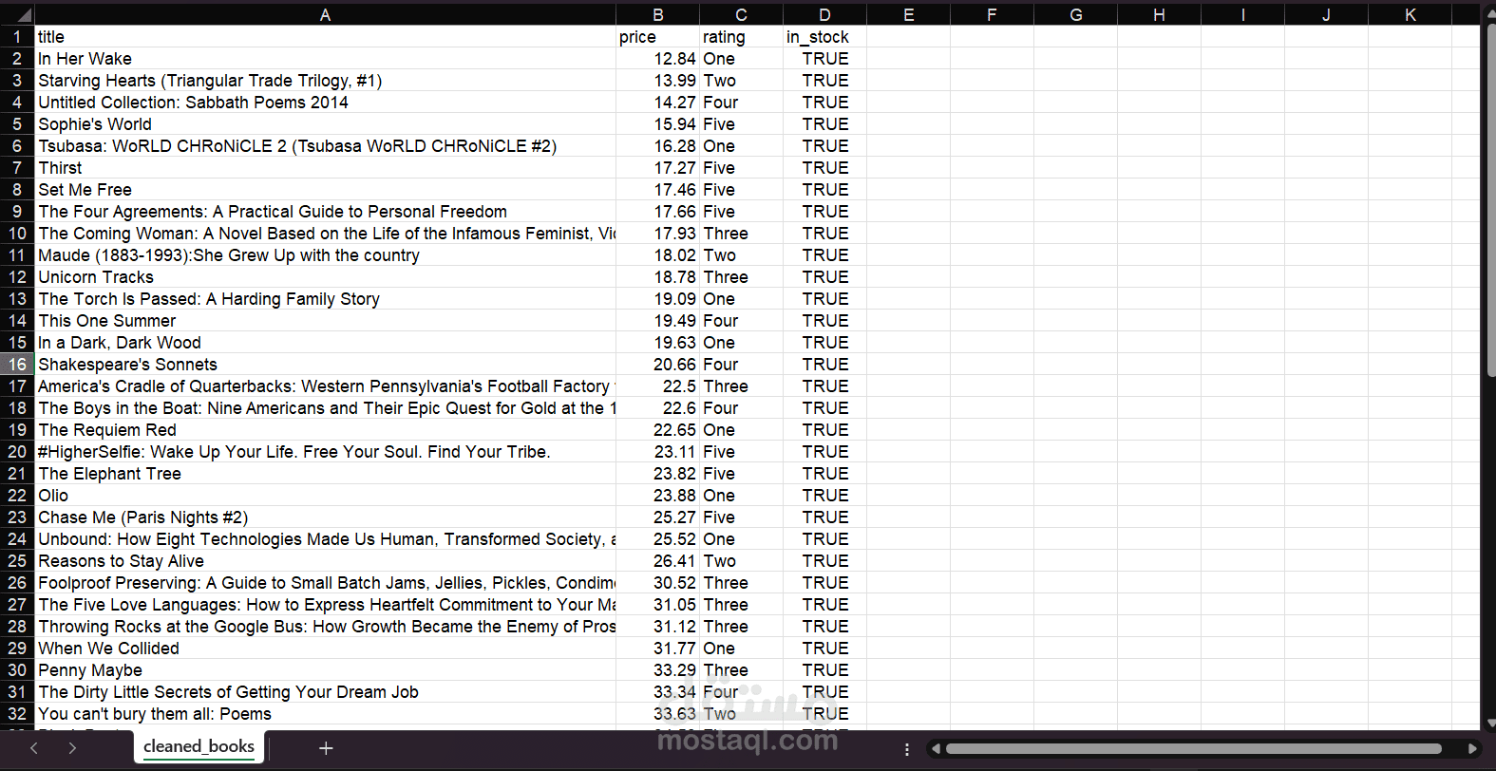Image resolution: width=1496 pixels, height=771 pixels.
Task: Select row 1 header
Action: [x=17, y=37]
